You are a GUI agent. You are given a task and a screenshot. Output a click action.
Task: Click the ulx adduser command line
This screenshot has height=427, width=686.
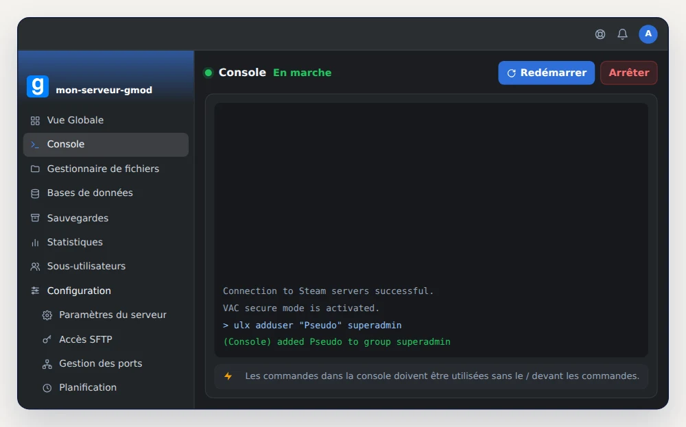(312, 325)
